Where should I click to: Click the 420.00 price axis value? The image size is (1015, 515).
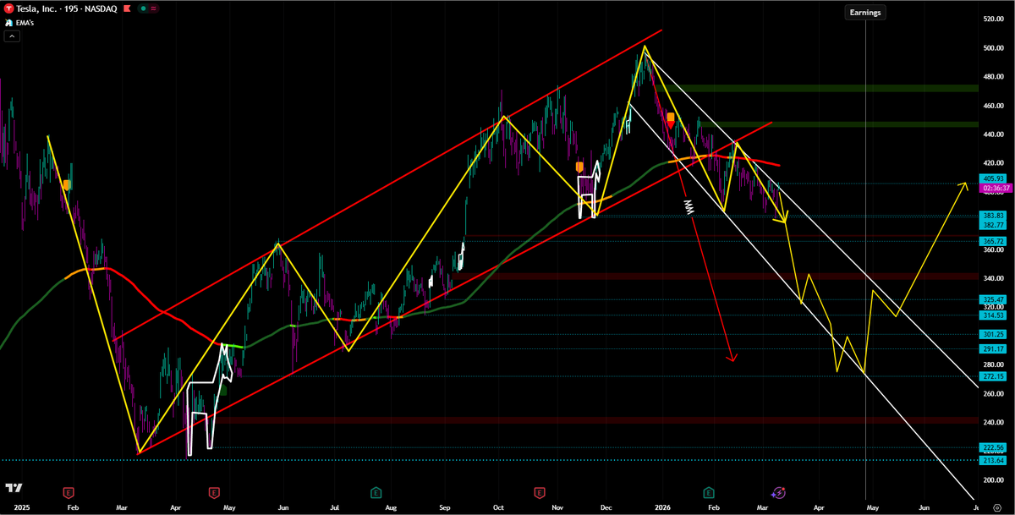(993, 163)
